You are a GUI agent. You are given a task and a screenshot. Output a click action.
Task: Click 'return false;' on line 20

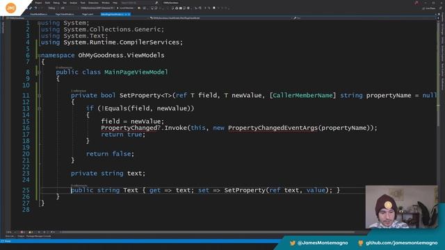coord(110,154)
